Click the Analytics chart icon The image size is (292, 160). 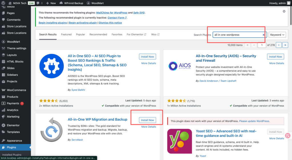click(x=3, y=110)
